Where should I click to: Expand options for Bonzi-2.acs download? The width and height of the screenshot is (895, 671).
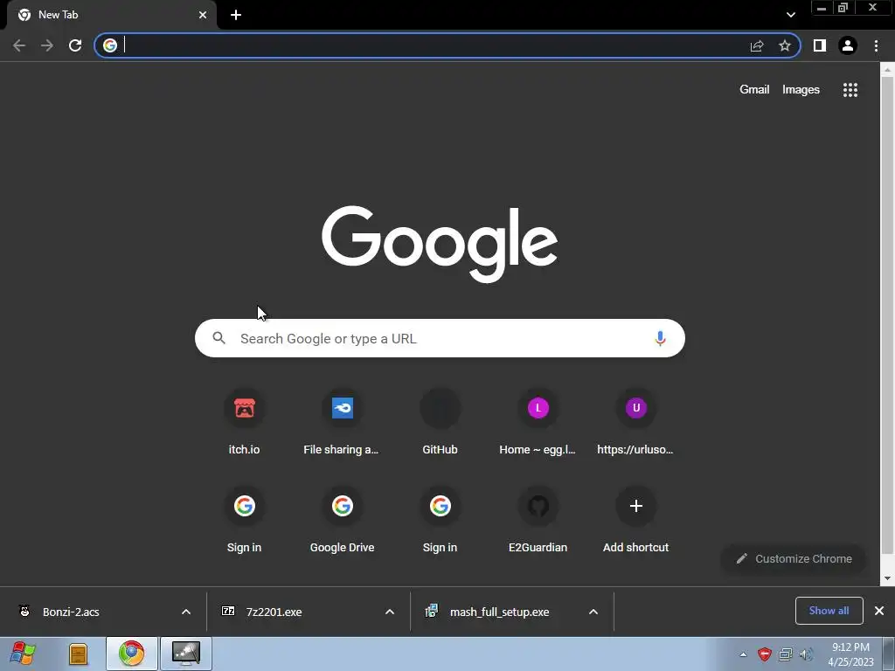click(x=186, y=612)
